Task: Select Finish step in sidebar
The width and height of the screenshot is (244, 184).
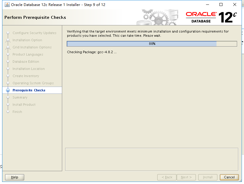Action: click(17, 112)
